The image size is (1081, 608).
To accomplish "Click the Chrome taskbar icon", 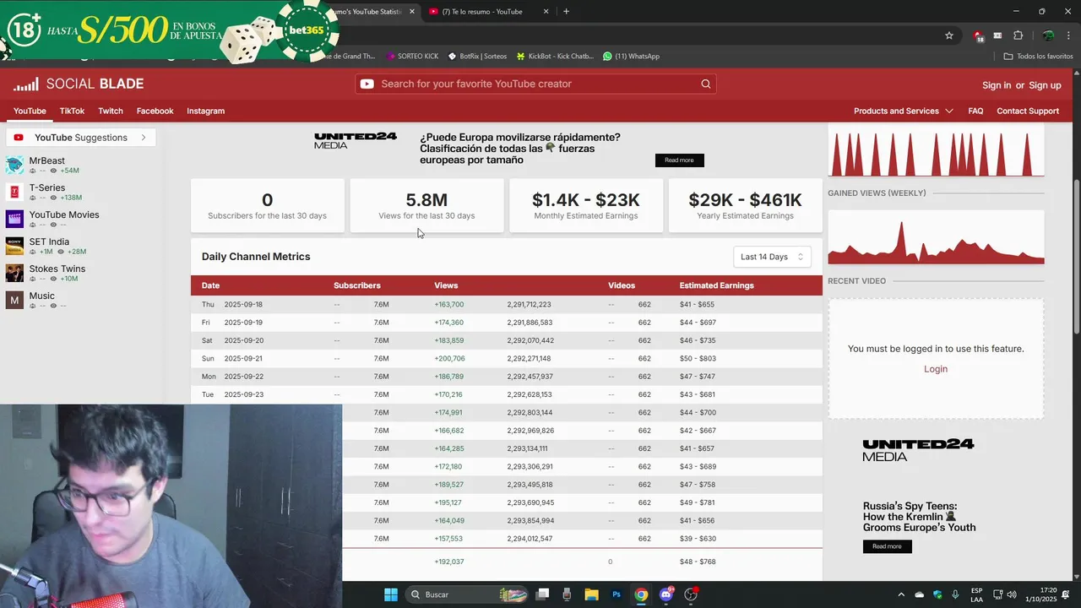I will (x=641, y=594).
